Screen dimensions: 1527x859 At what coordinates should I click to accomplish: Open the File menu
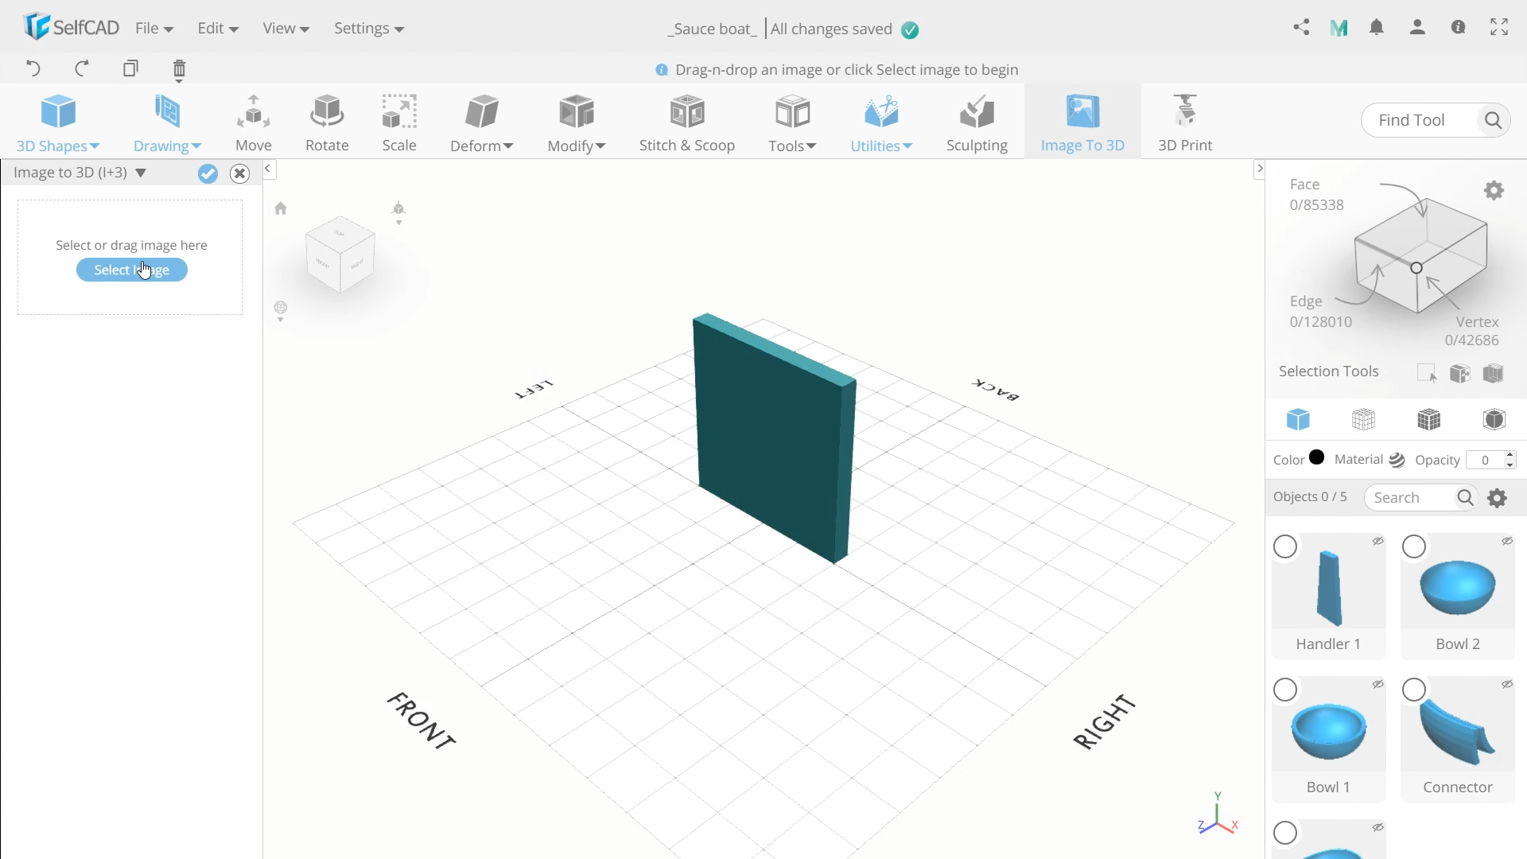154,28
